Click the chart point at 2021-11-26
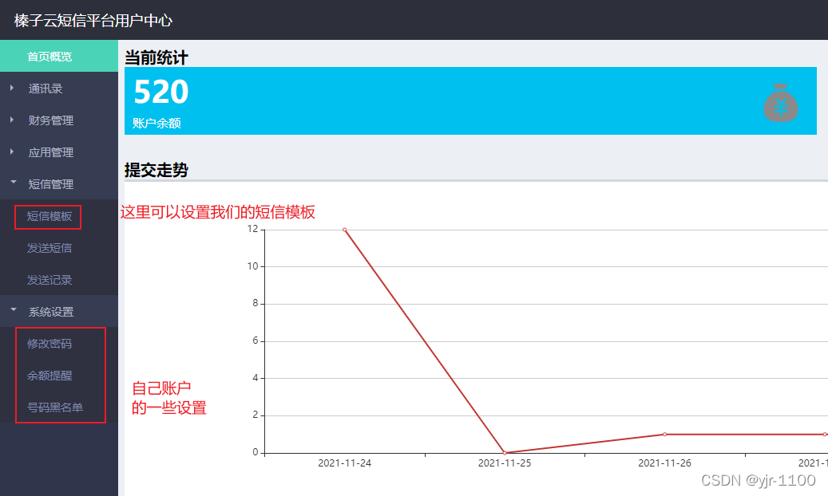The height and width of the screenshot is (496, 828). 665,435
